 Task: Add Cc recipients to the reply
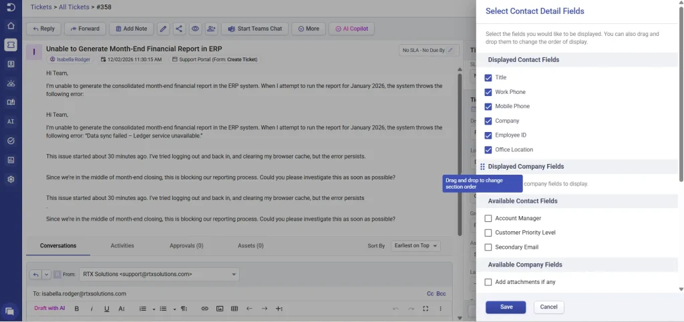430,294
